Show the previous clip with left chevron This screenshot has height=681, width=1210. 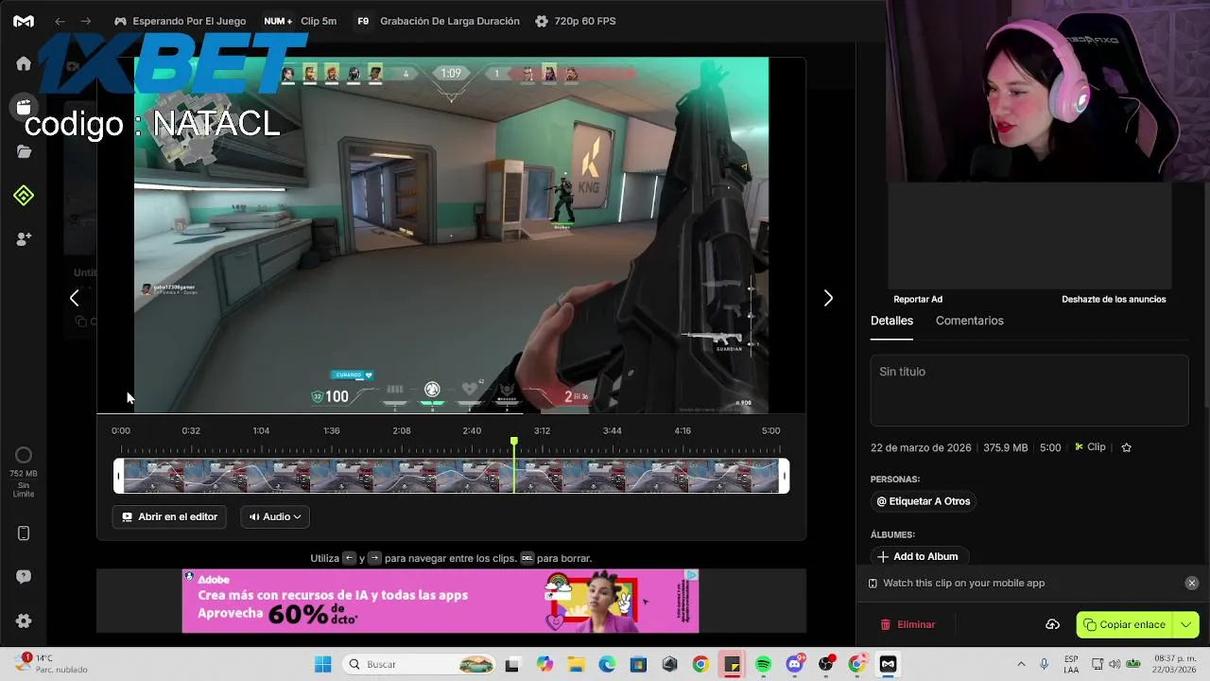(75, 298)
